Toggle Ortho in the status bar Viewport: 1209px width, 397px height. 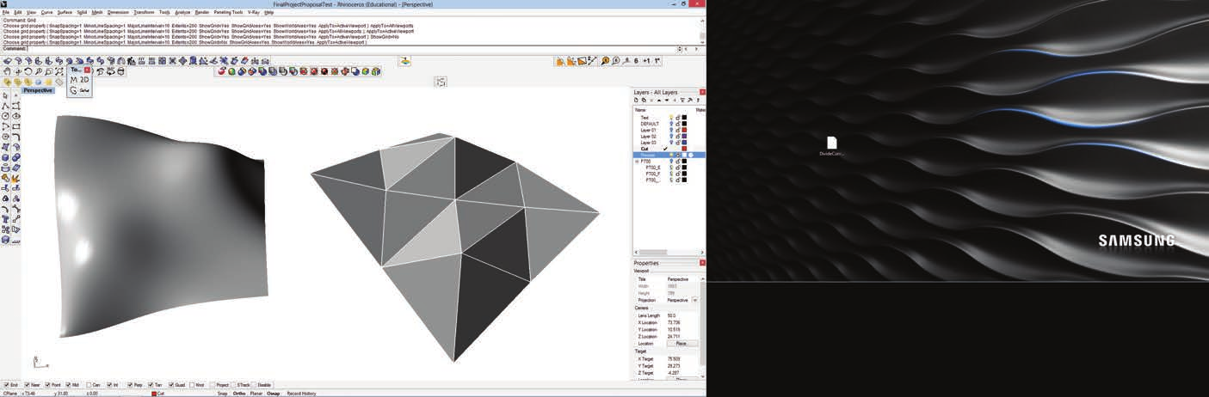point(239,394)
